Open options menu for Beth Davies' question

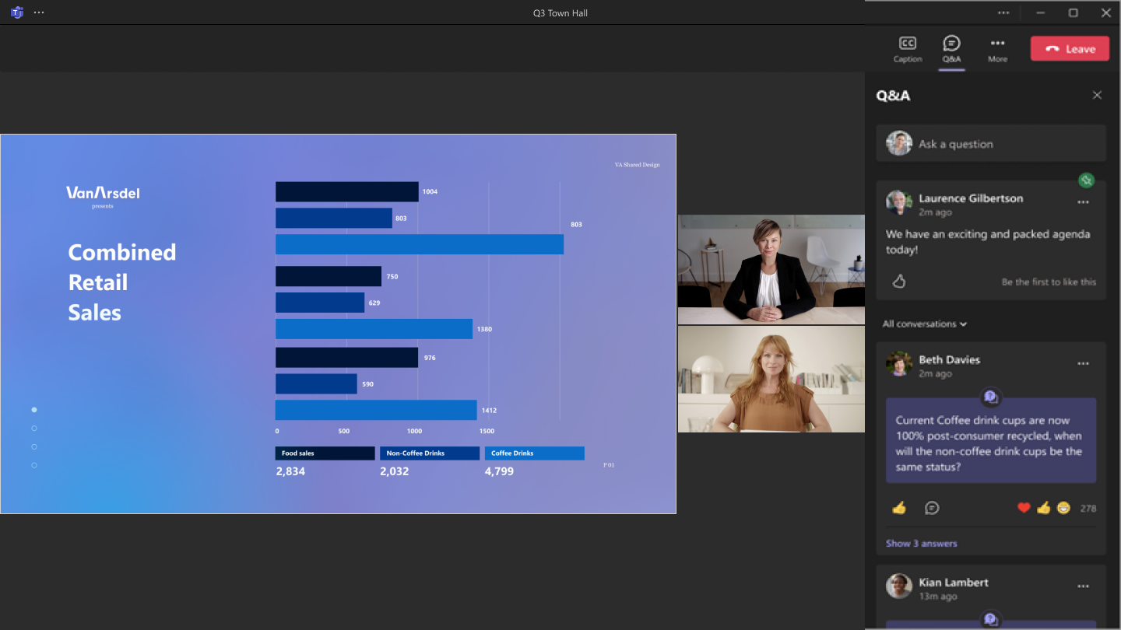click(1083, 363)
